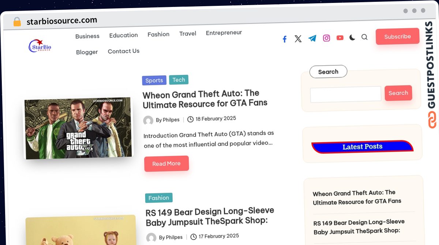439x245 pixels.
Task: Open the Facebook social icon
Action: [x=285, y=39]
